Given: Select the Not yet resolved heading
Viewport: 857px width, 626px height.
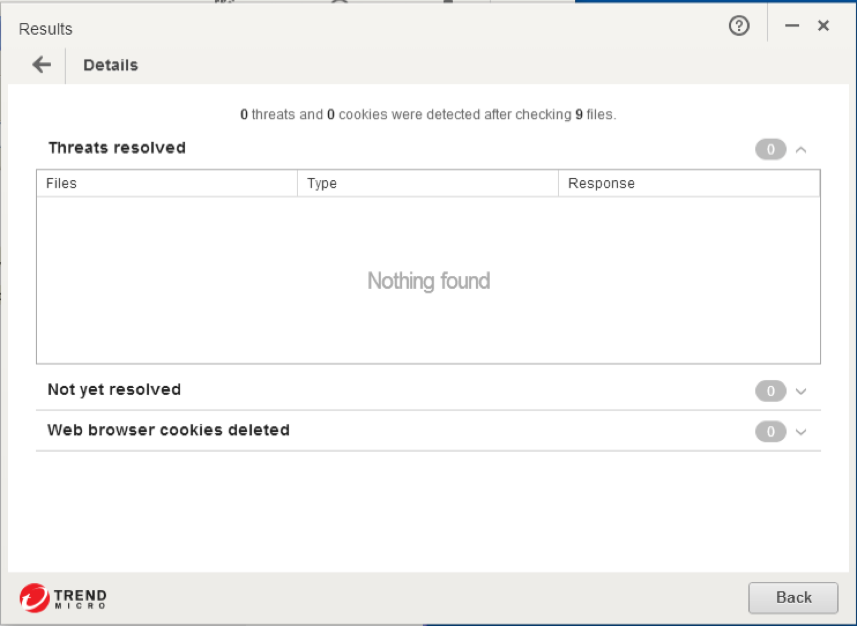Looking at the screenshot, I should pos(114,390).
